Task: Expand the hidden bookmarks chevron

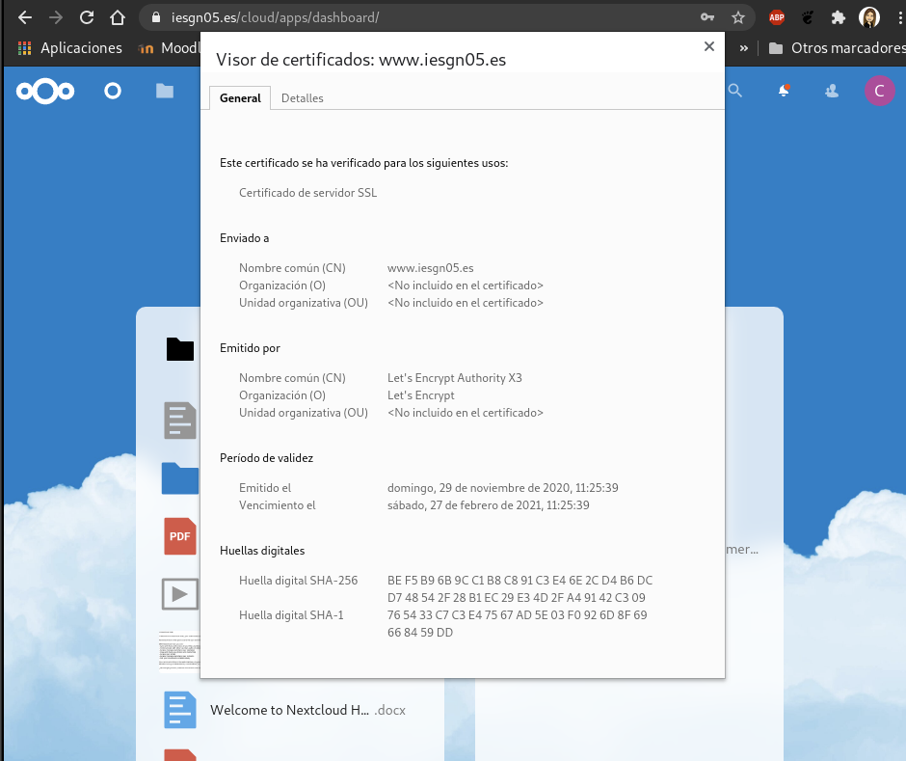Action: click(744, 47)
